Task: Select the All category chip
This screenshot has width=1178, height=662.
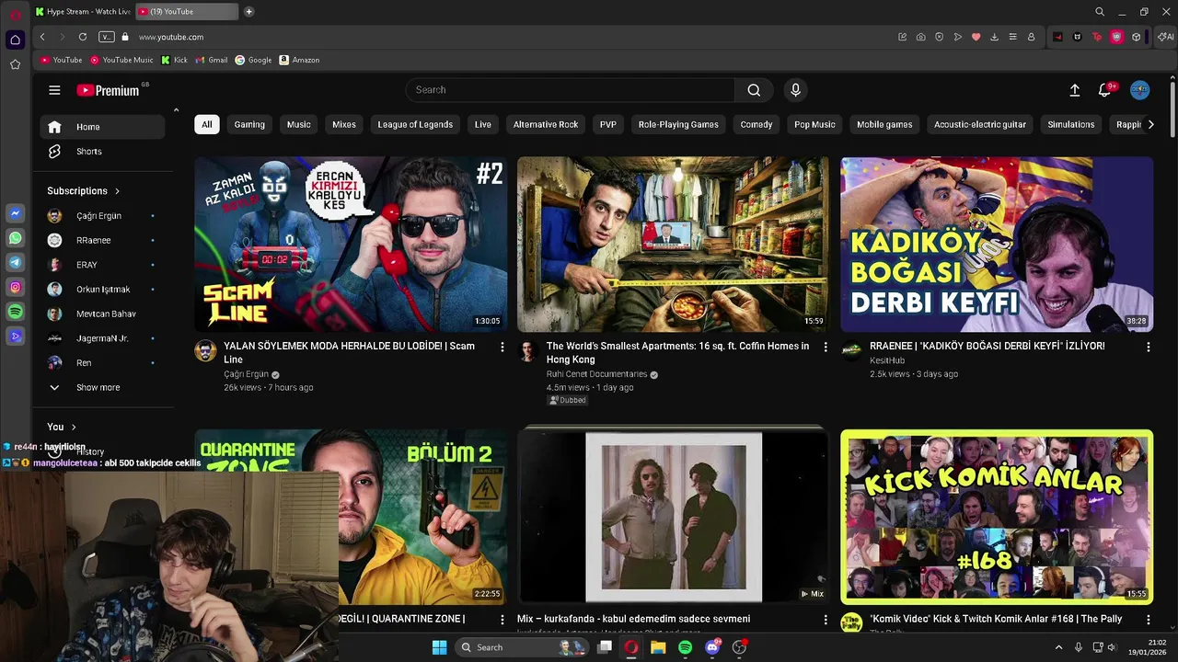Action: 207,124
